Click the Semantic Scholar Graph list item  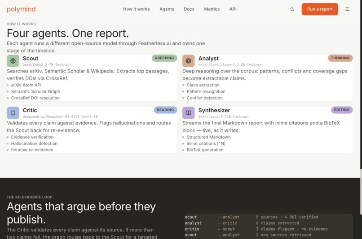[x=35, y=92]
